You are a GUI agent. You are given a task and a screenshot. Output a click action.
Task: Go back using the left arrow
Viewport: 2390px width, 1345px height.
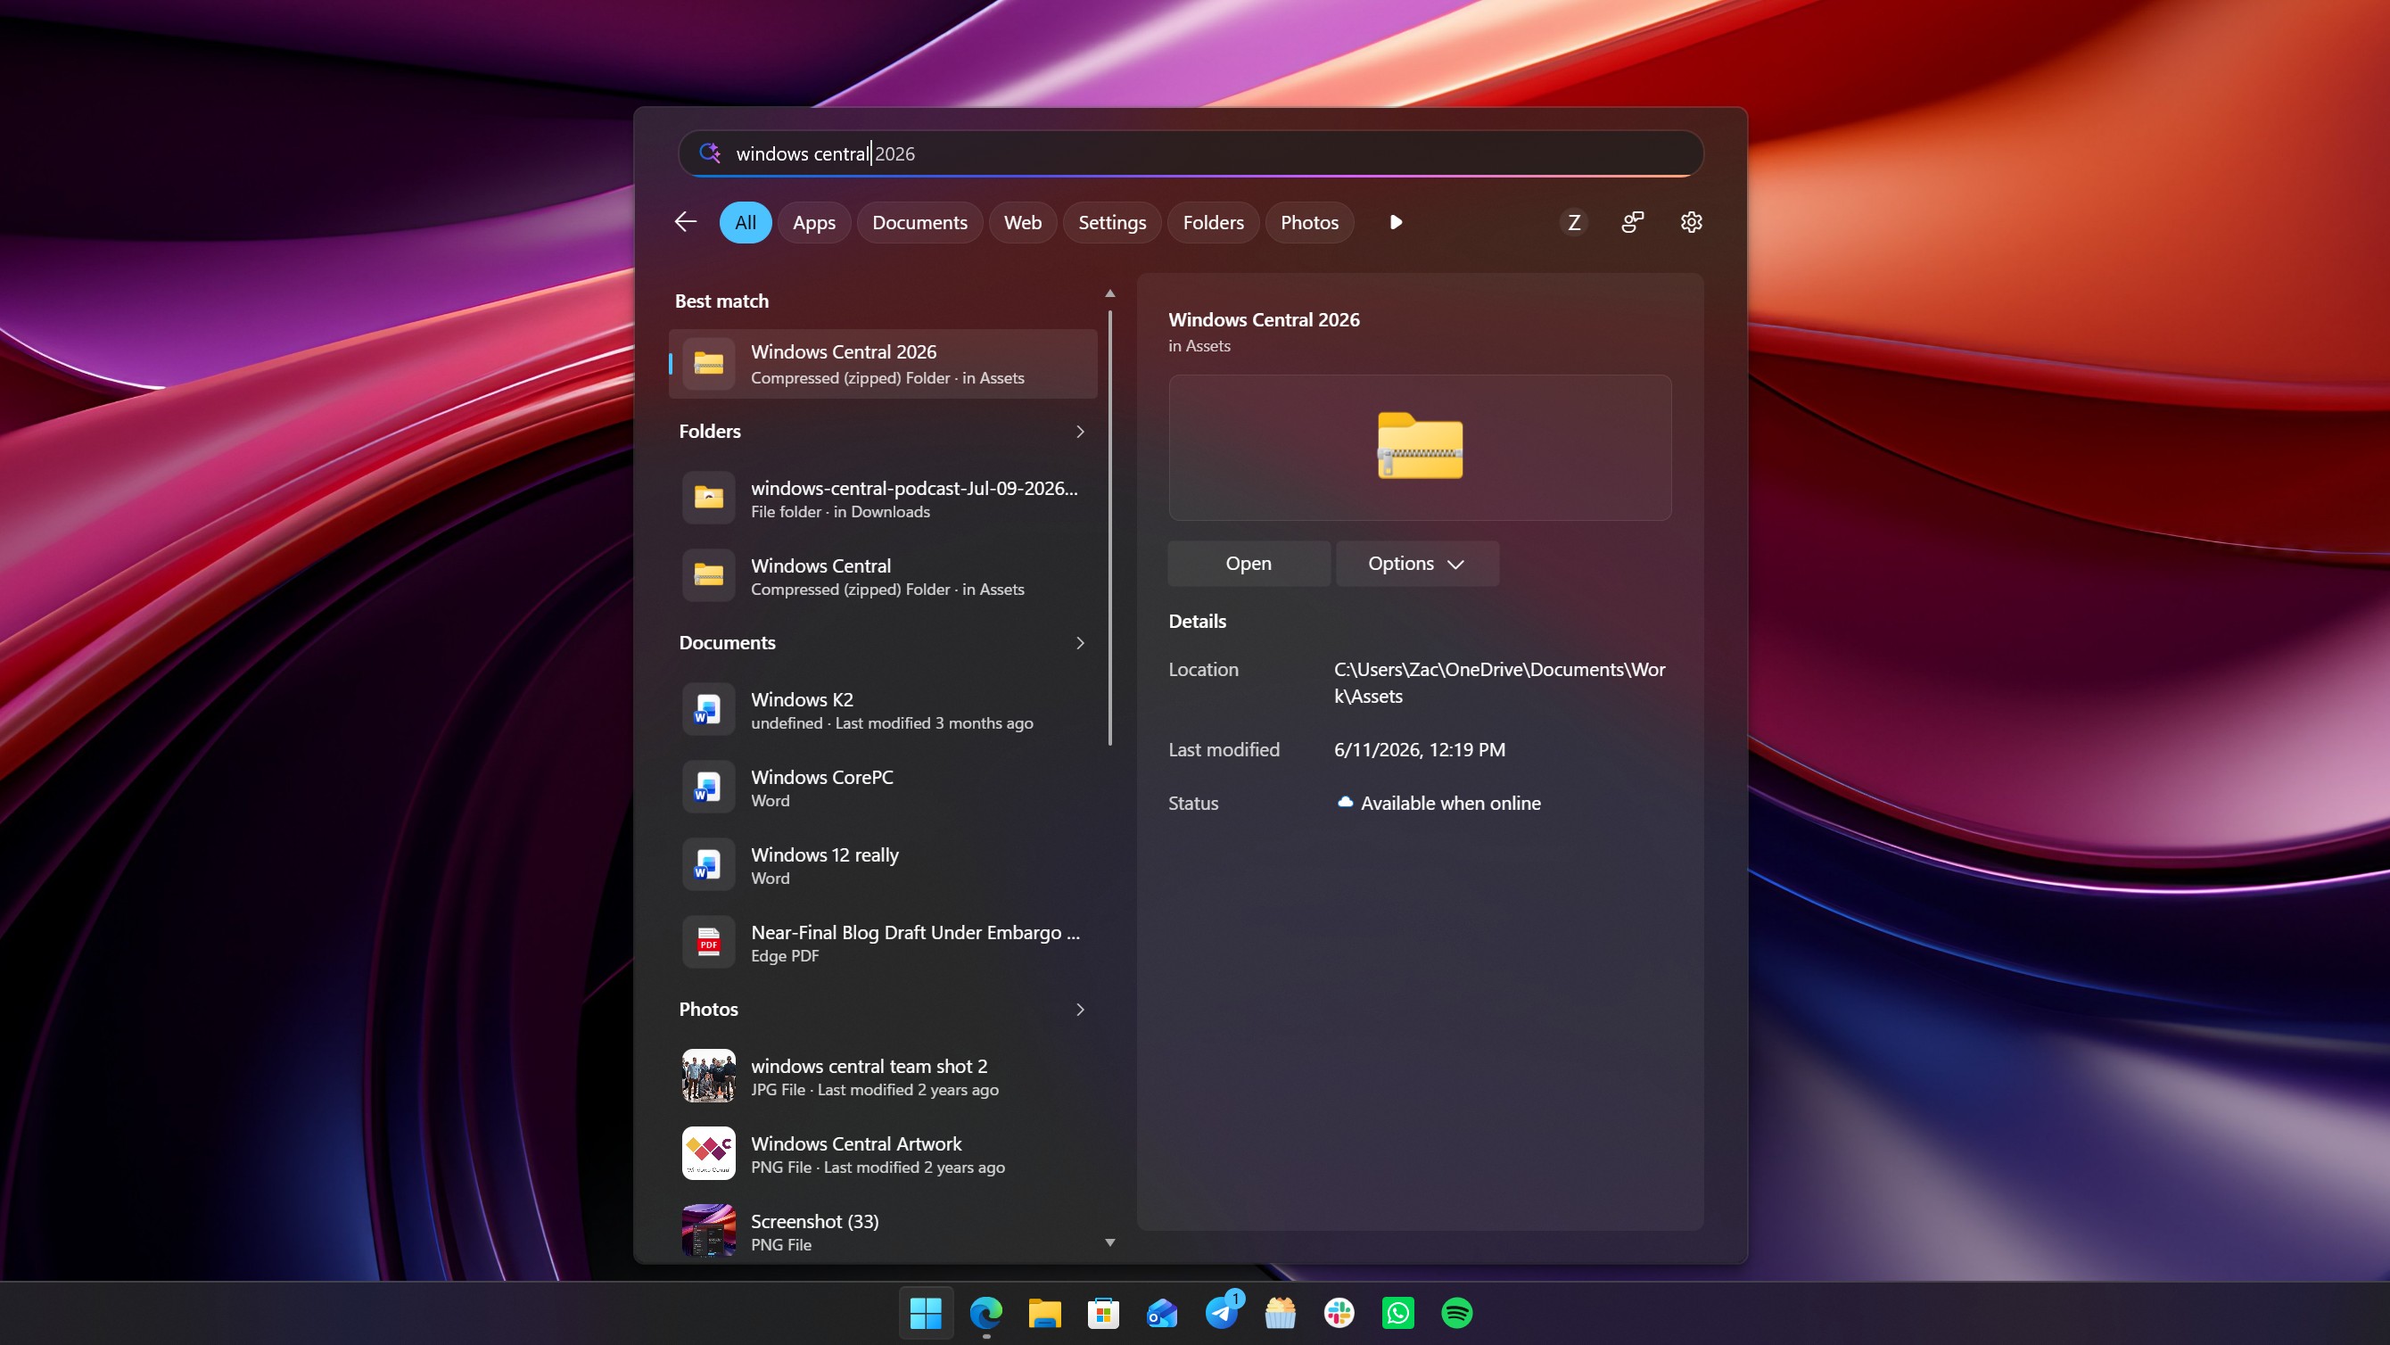[x=686, y=222]
